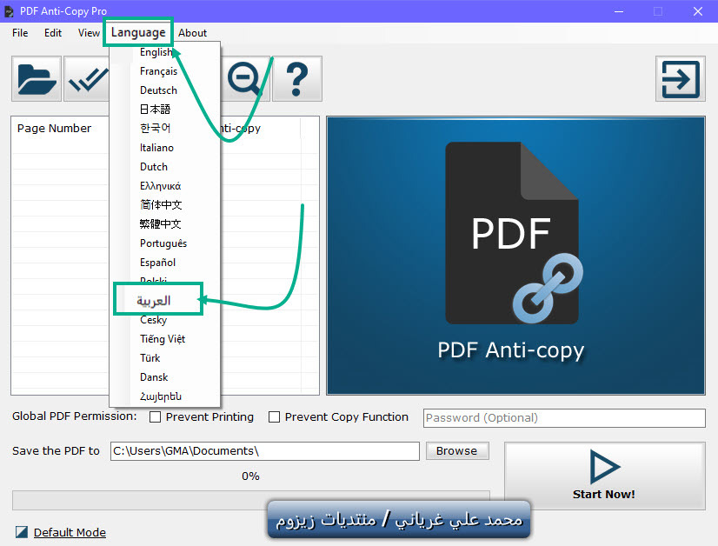Click the exit arrow icon

pyautogui.click(x=681, y=79)
